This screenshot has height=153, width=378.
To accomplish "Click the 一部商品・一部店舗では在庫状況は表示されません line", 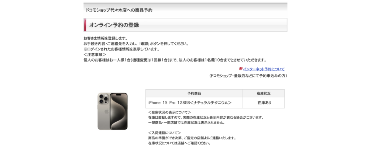I will click(x=186, y=123).
